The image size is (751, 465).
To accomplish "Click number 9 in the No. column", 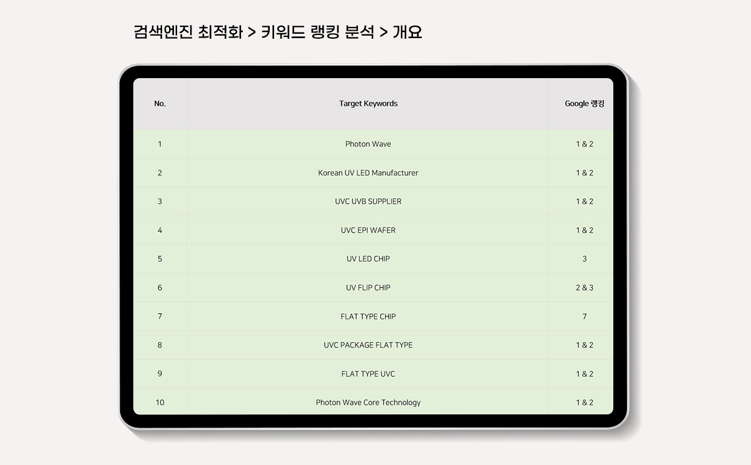I will (x=160, y=374).
